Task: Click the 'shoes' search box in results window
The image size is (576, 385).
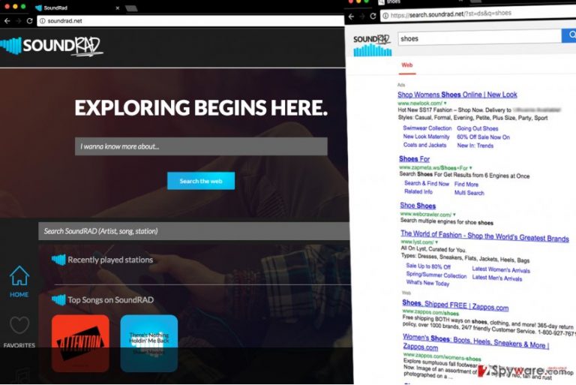Action: (x=480, y=38)
